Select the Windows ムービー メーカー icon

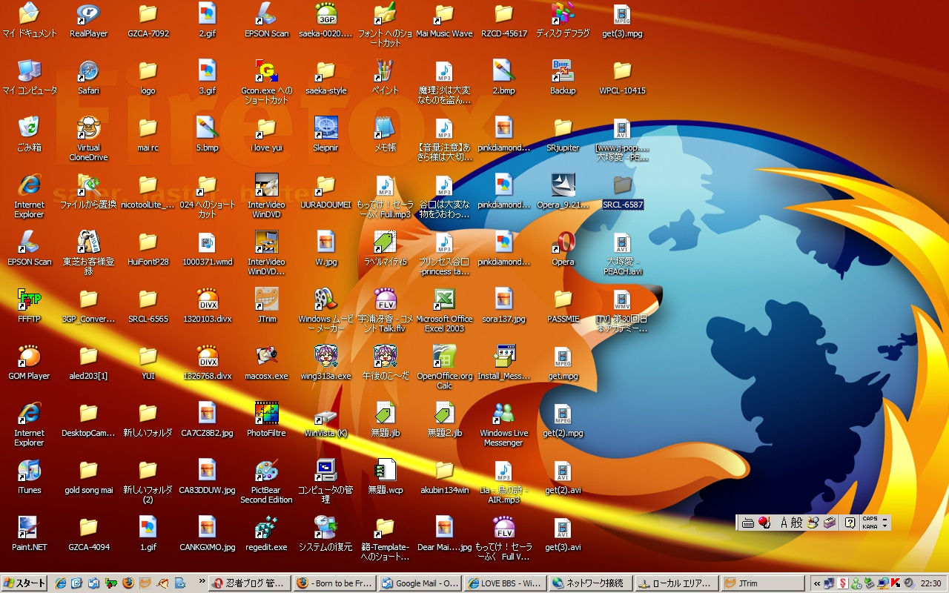[x=325, y=310]
